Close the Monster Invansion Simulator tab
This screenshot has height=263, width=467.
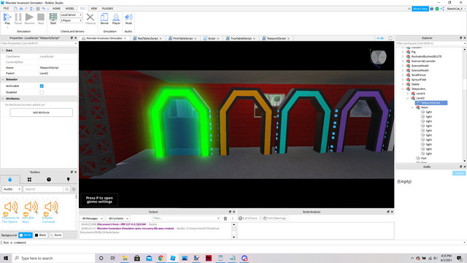125,39
